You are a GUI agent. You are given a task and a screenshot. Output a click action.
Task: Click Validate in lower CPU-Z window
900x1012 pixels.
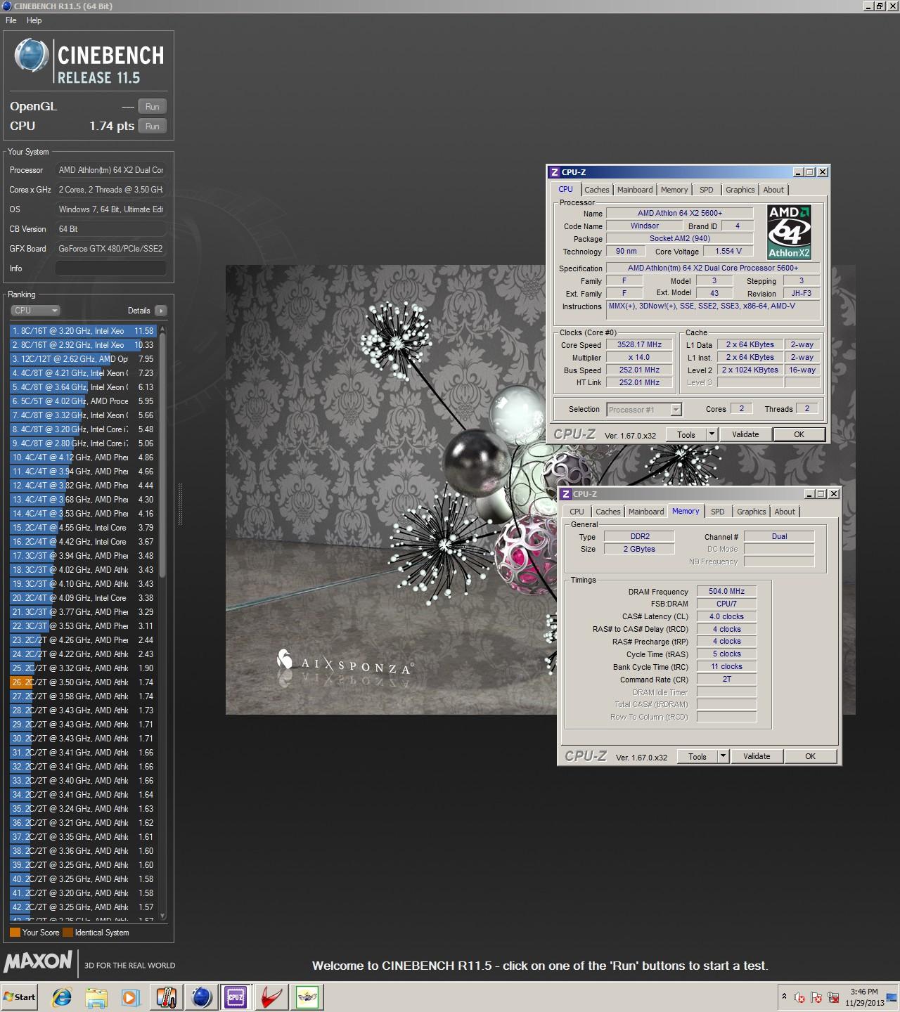pyautogui.click(x=757, y=757)
